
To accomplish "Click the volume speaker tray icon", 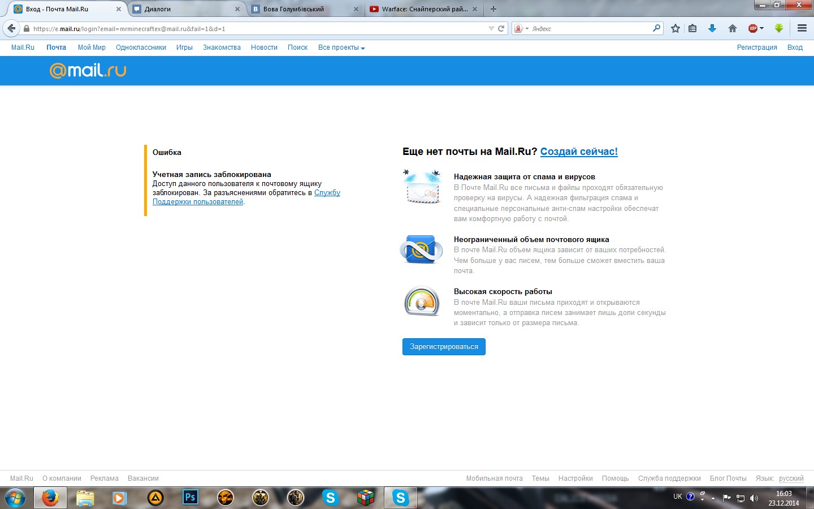I will coord(754,498).
